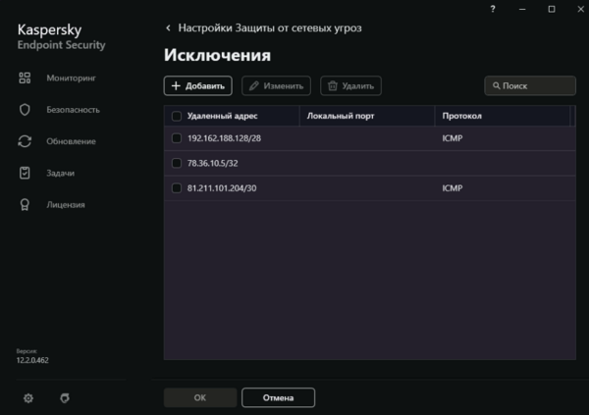589x415 pixels.
Task: Open settings via the gear icon
Action: 28,398
